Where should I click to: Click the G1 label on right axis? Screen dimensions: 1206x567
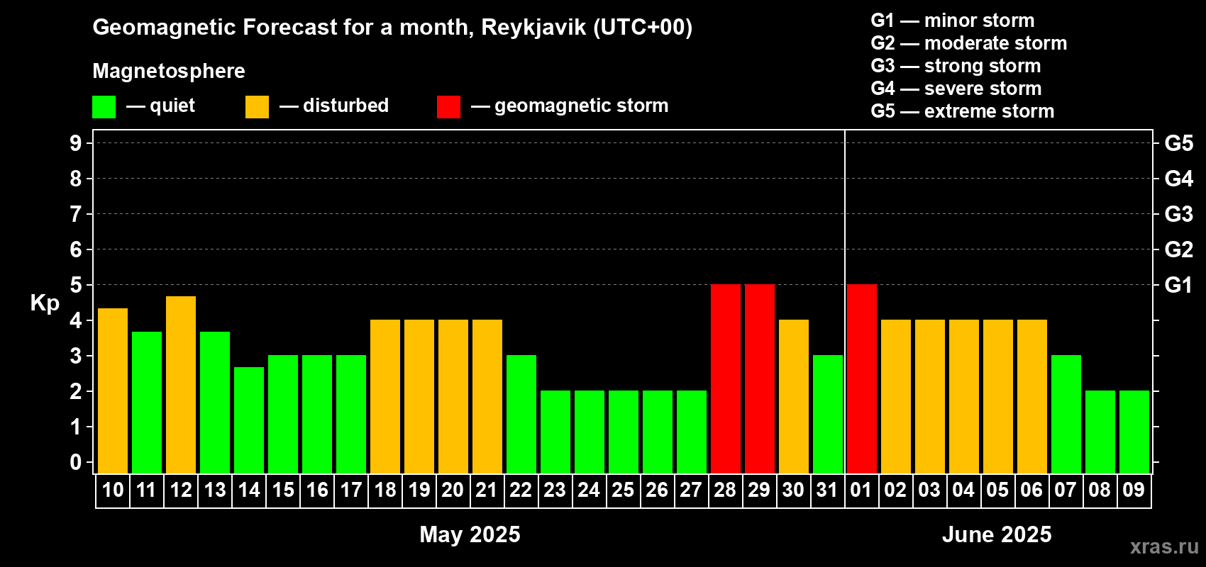[1179, 285]
